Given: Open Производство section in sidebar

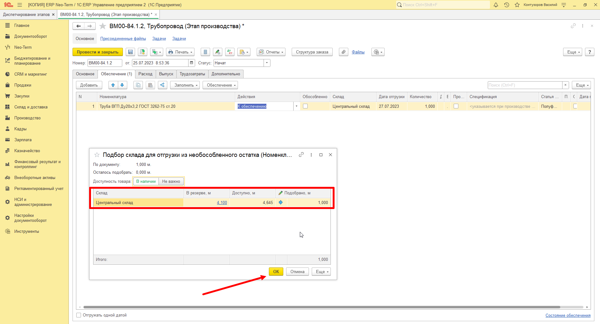Looking at the screenshot, I should pyautogui.click(x=28, y=118).
